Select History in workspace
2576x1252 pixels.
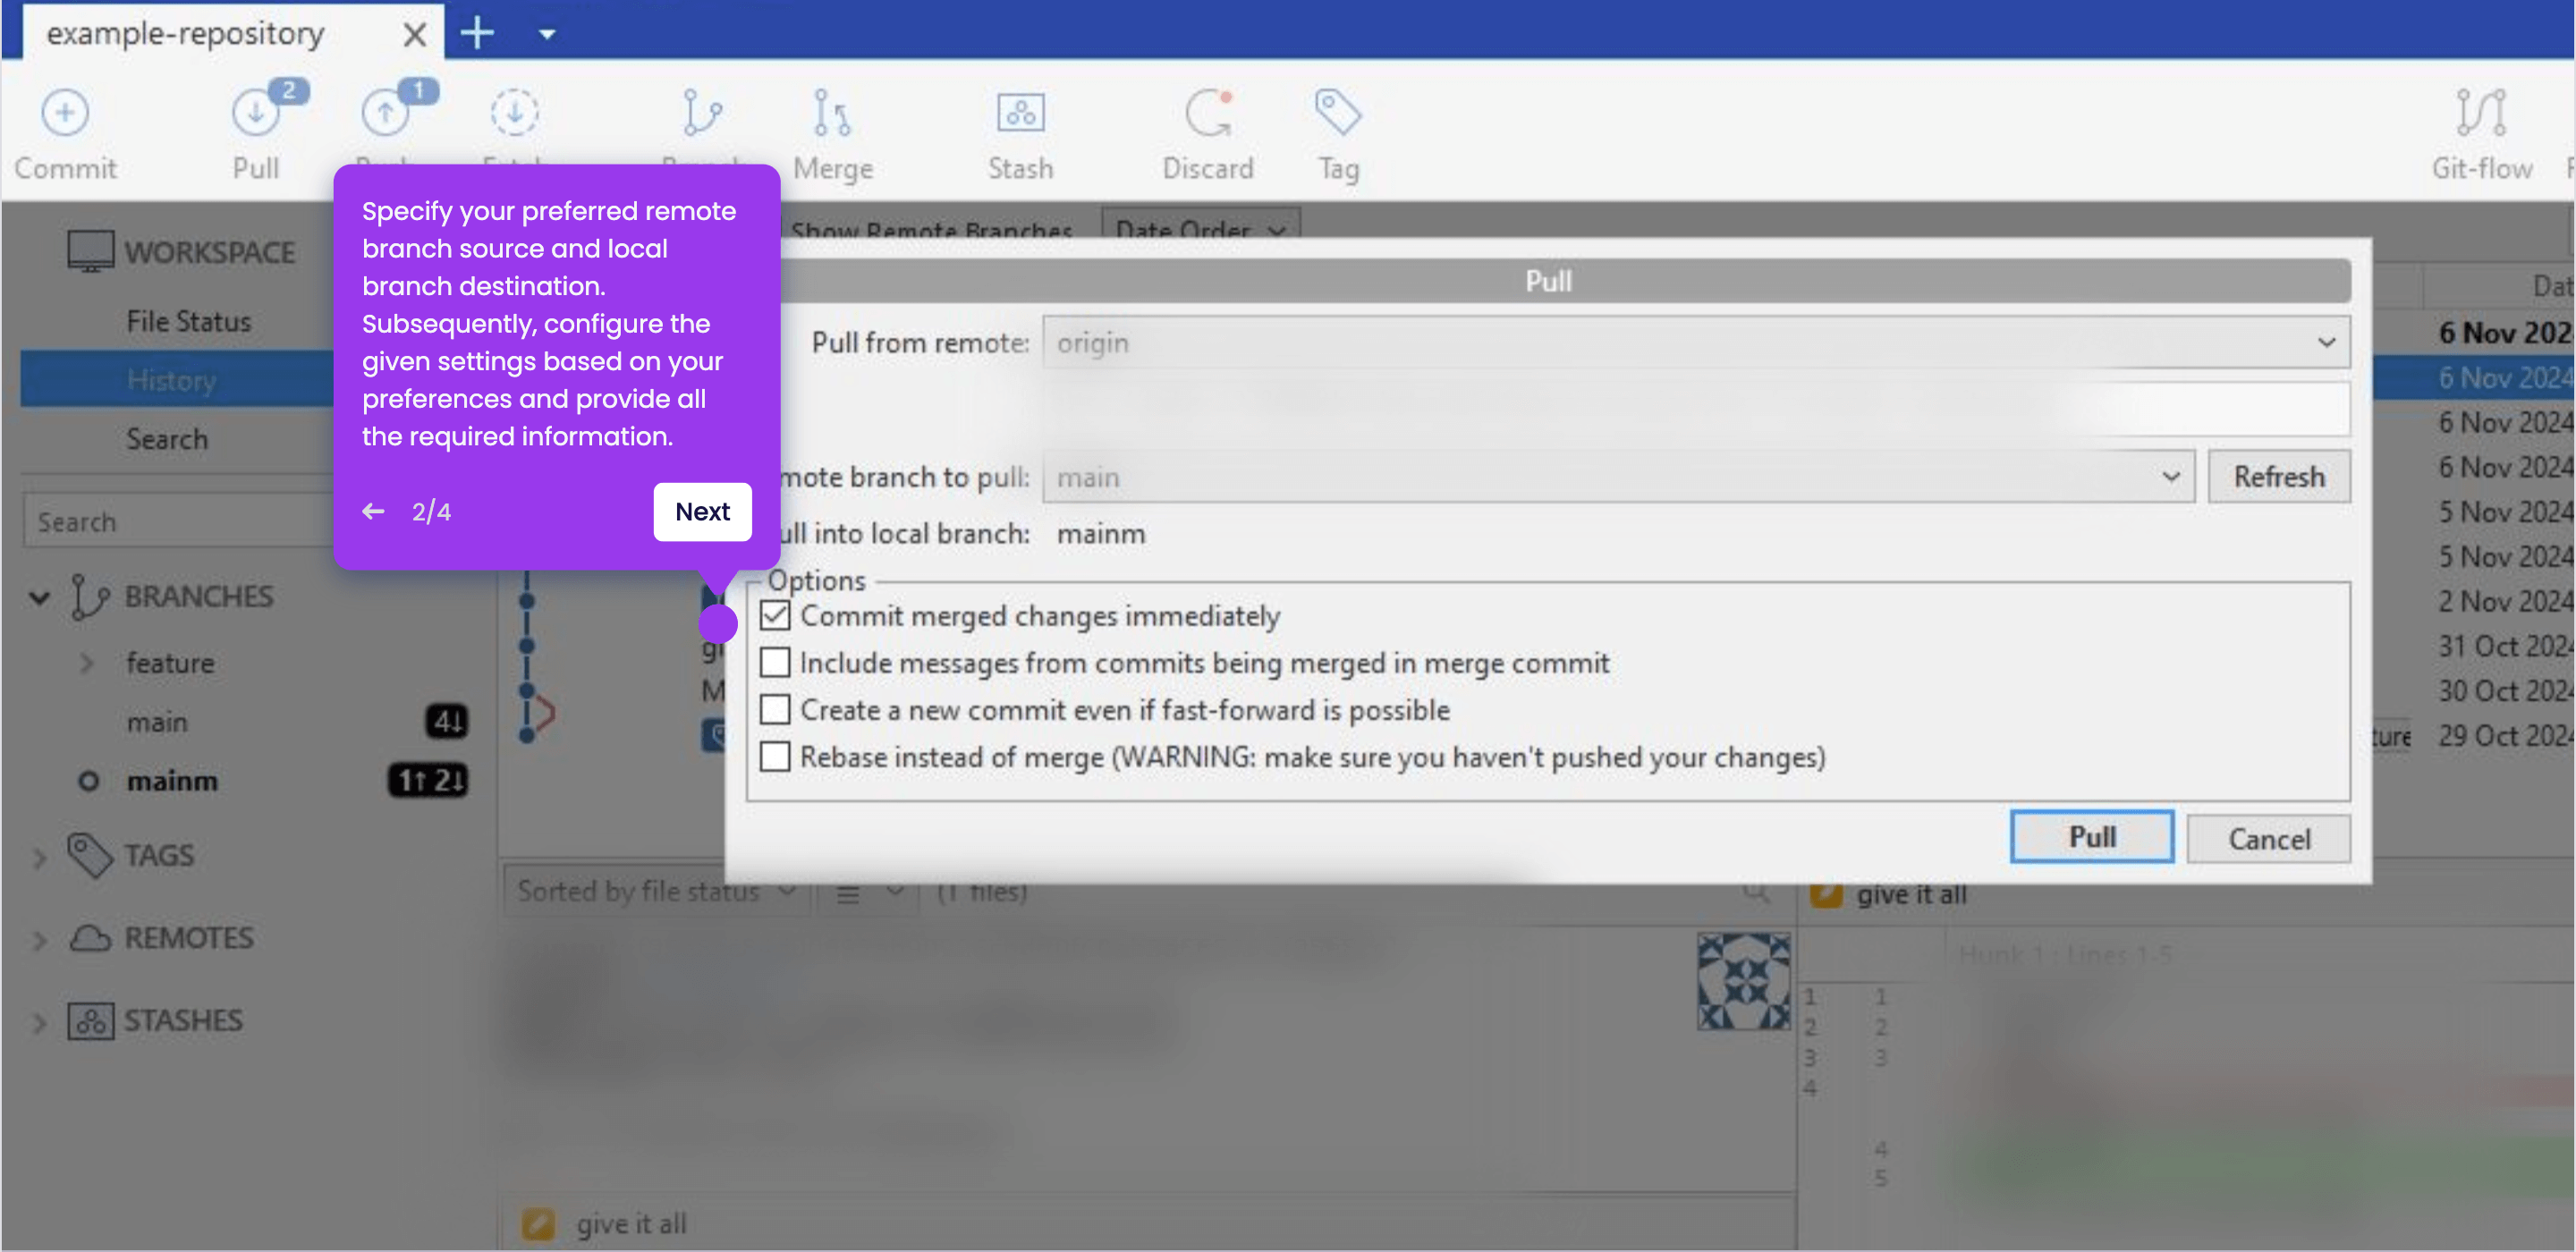[176, 380]
